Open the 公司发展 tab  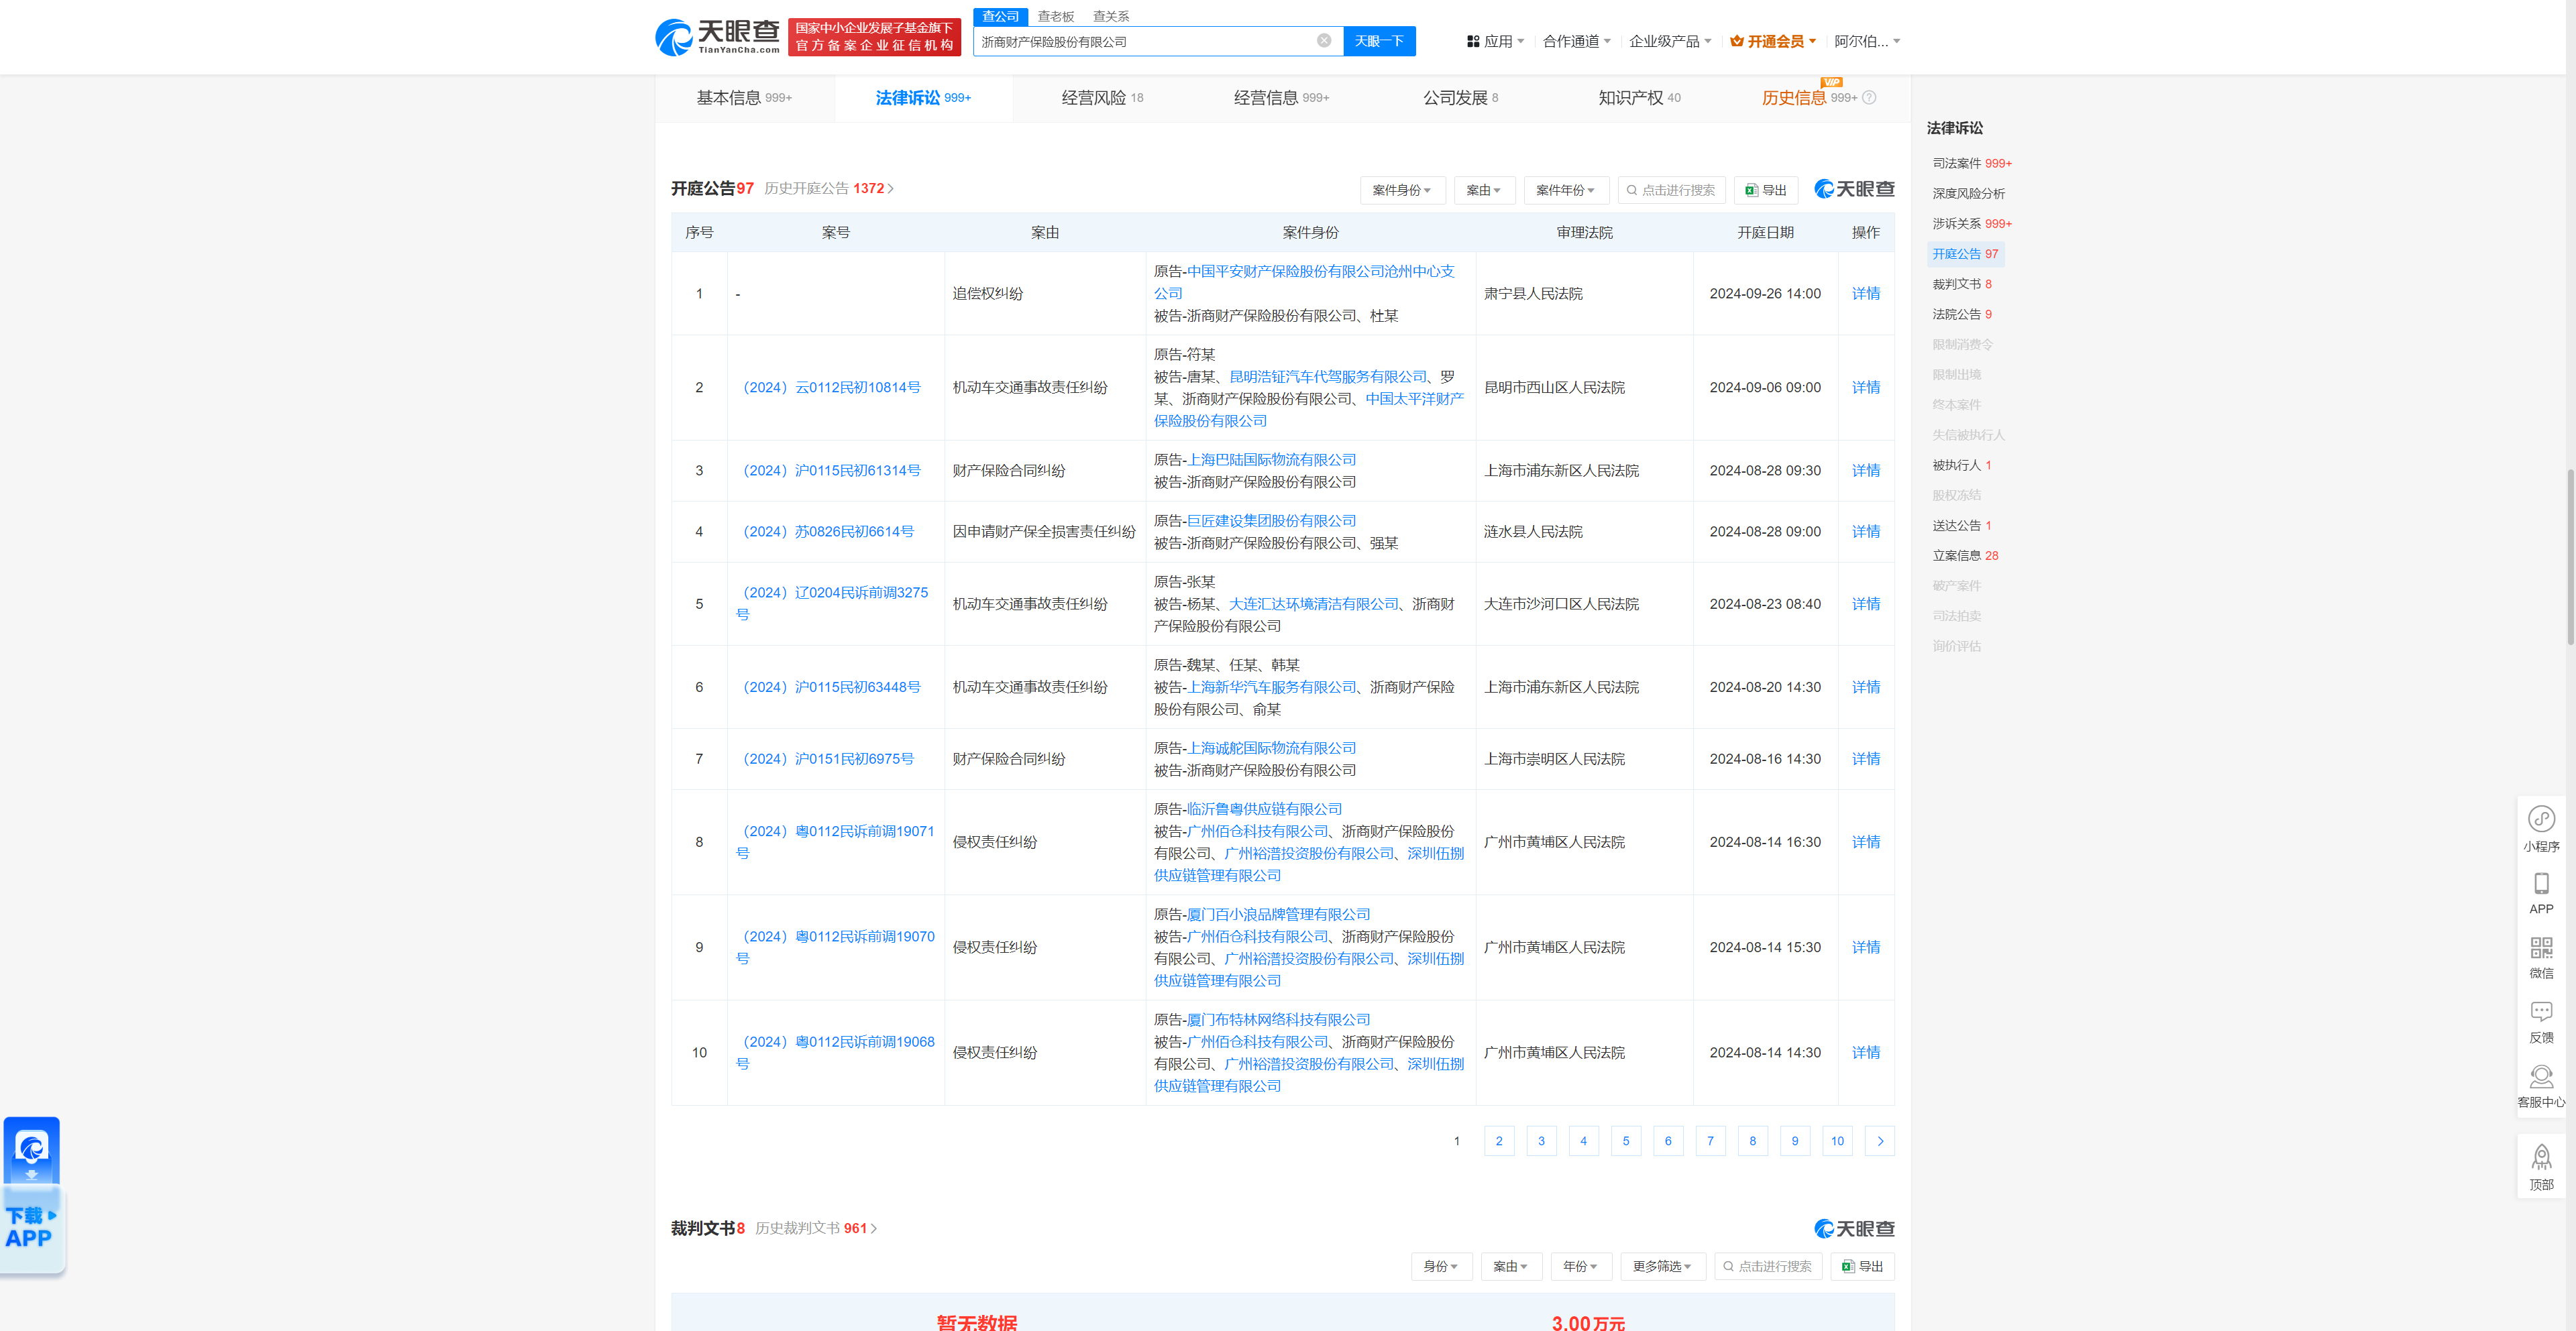(1460, 98)
